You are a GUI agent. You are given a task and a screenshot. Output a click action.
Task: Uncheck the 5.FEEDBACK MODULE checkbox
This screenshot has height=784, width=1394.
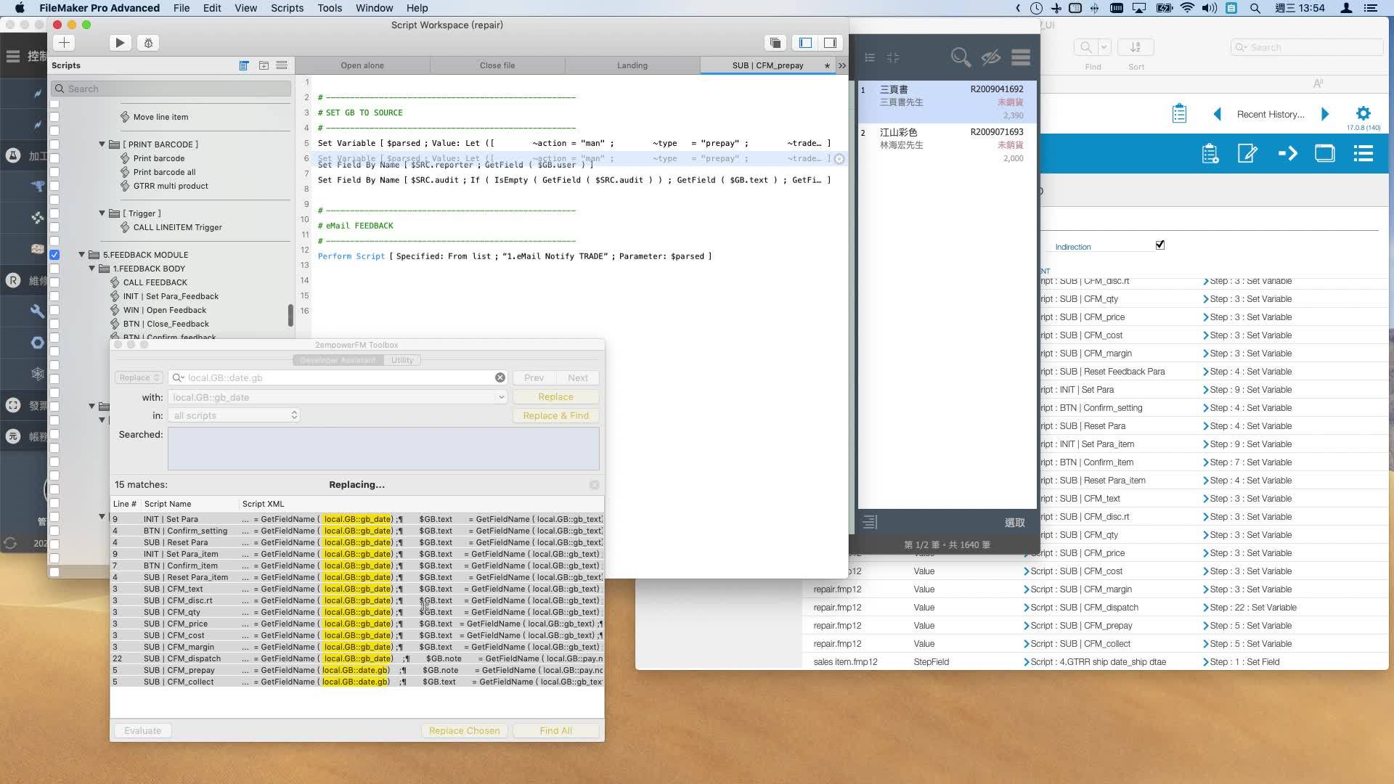point(54,255)
